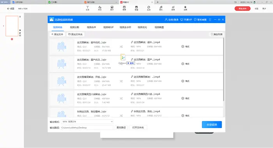Select the page thumbnail in the left panel
The height and width of the screenshot is (148, 273).
pyautogui.click(x=12, y=26)
